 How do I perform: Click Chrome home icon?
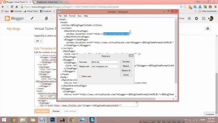point(17,7)
